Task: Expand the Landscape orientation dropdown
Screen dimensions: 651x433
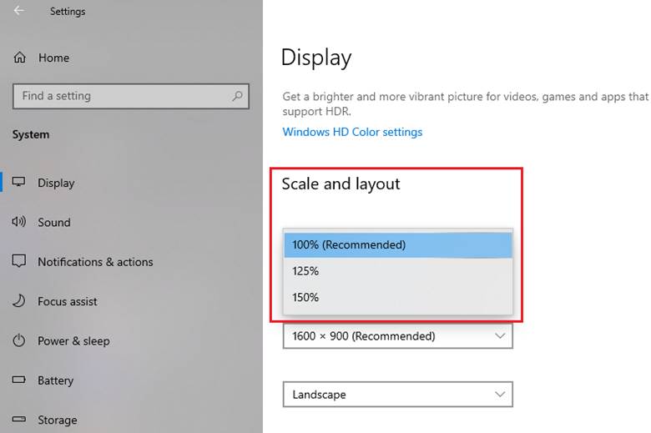Action: point(397,394)
